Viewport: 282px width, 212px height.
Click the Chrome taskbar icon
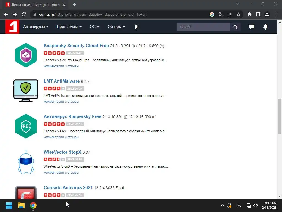[x=33, y=205]
